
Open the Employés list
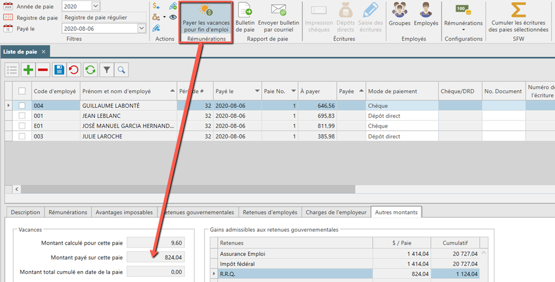point(426,15)
